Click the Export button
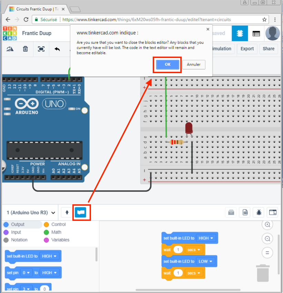The width and height of the screenshot is (283, 293). pos(247,49)
